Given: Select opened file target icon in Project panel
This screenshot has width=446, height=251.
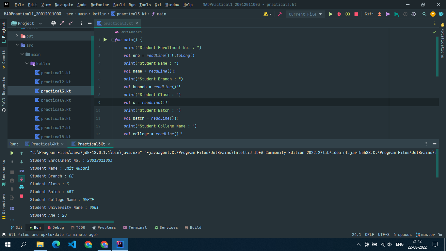Looking at the screenshot, I should (x=54, y=23).
